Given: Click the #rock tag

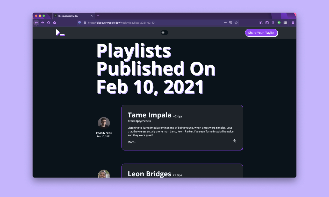Looking at the screenshot, I should [x=131, y=121].
